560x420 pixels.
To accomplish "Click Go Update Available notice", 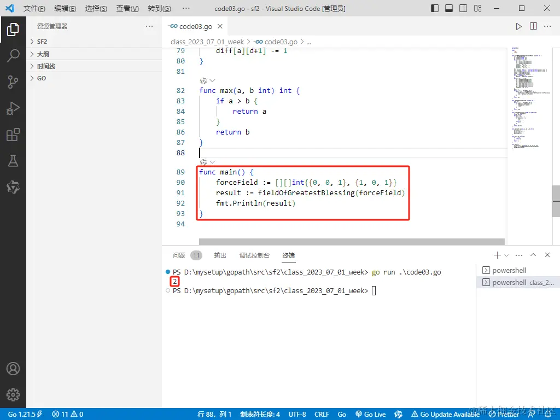I will 445,415.
